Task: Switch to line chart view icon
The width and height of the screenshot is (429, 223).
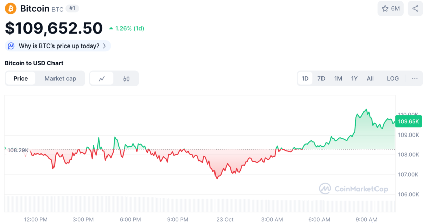Action: point(102,79)
